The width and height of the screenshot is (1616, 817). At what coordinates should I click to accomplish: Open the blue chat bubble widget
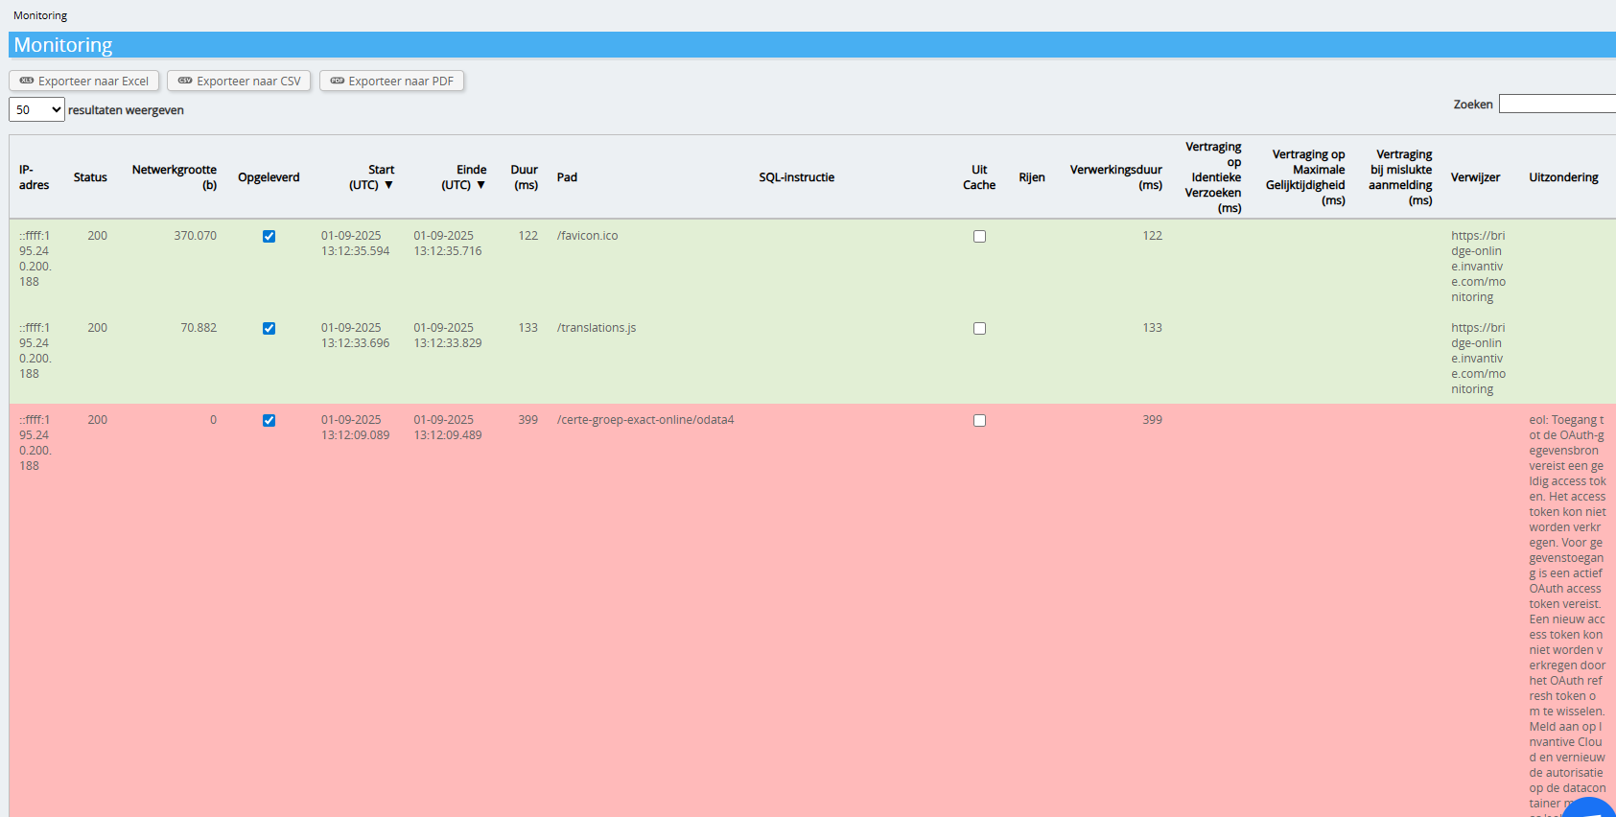[x=1591, y=806]
